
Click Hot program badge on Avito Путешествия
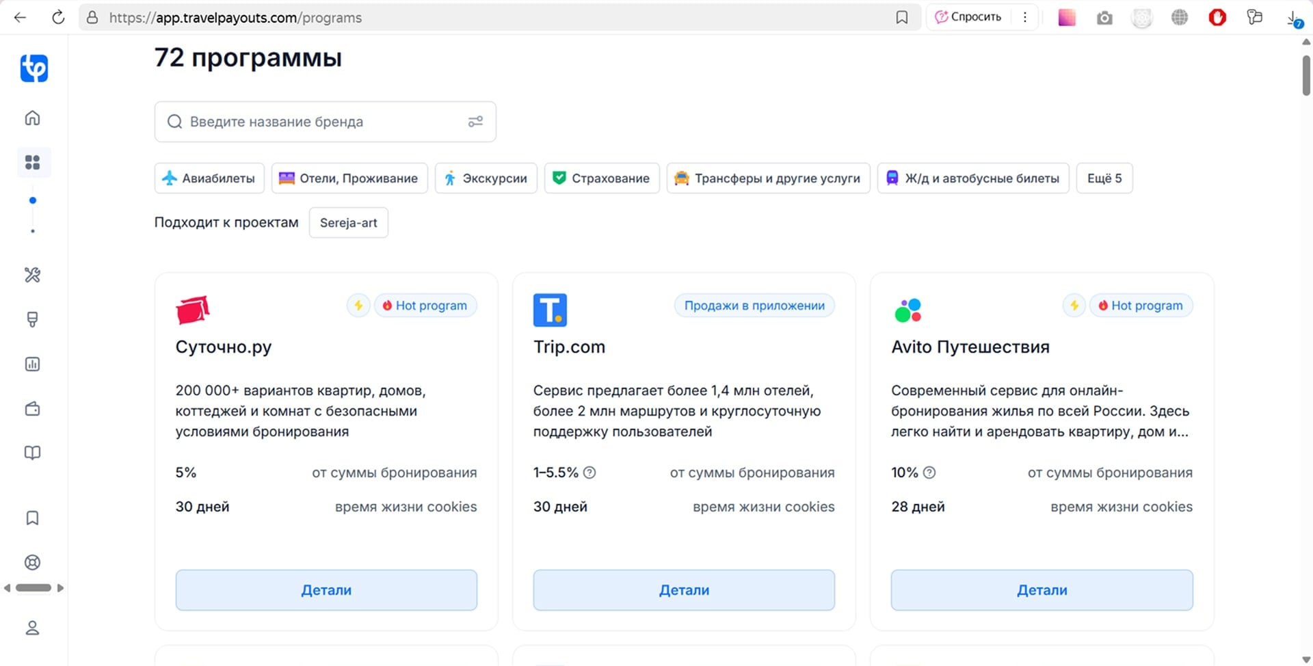(x=1141, y=305)
